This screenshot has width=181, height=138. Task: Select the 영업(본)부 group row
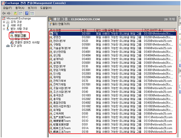[x=113, y=66]
